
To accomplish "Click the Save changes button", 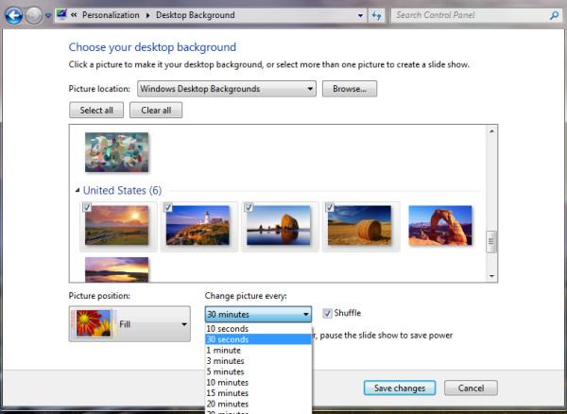I will click(x=400, y=388).
